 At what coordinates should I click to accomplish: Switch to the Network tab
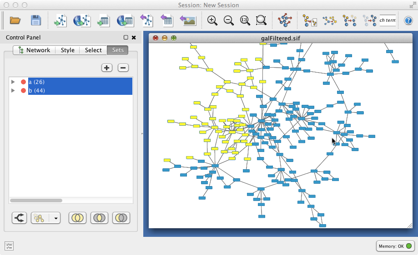[34, 50]
